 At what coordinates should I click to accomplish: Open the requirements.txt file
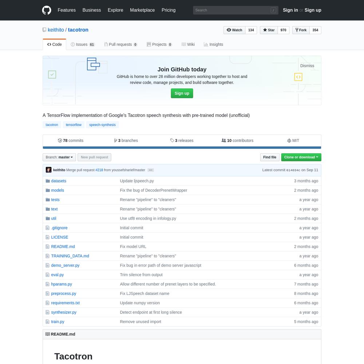point(65,303)
